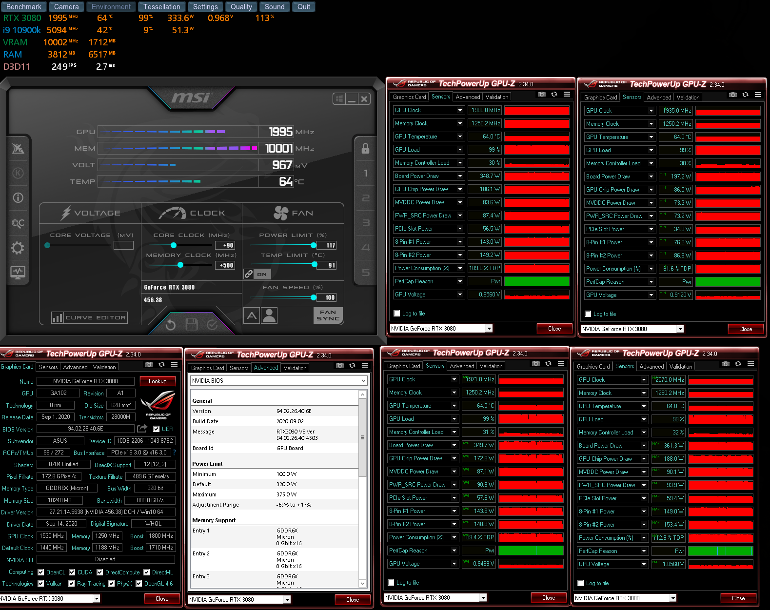Toggle OpenCL checkbox
770x610 pixels.
tap(41, 572)
